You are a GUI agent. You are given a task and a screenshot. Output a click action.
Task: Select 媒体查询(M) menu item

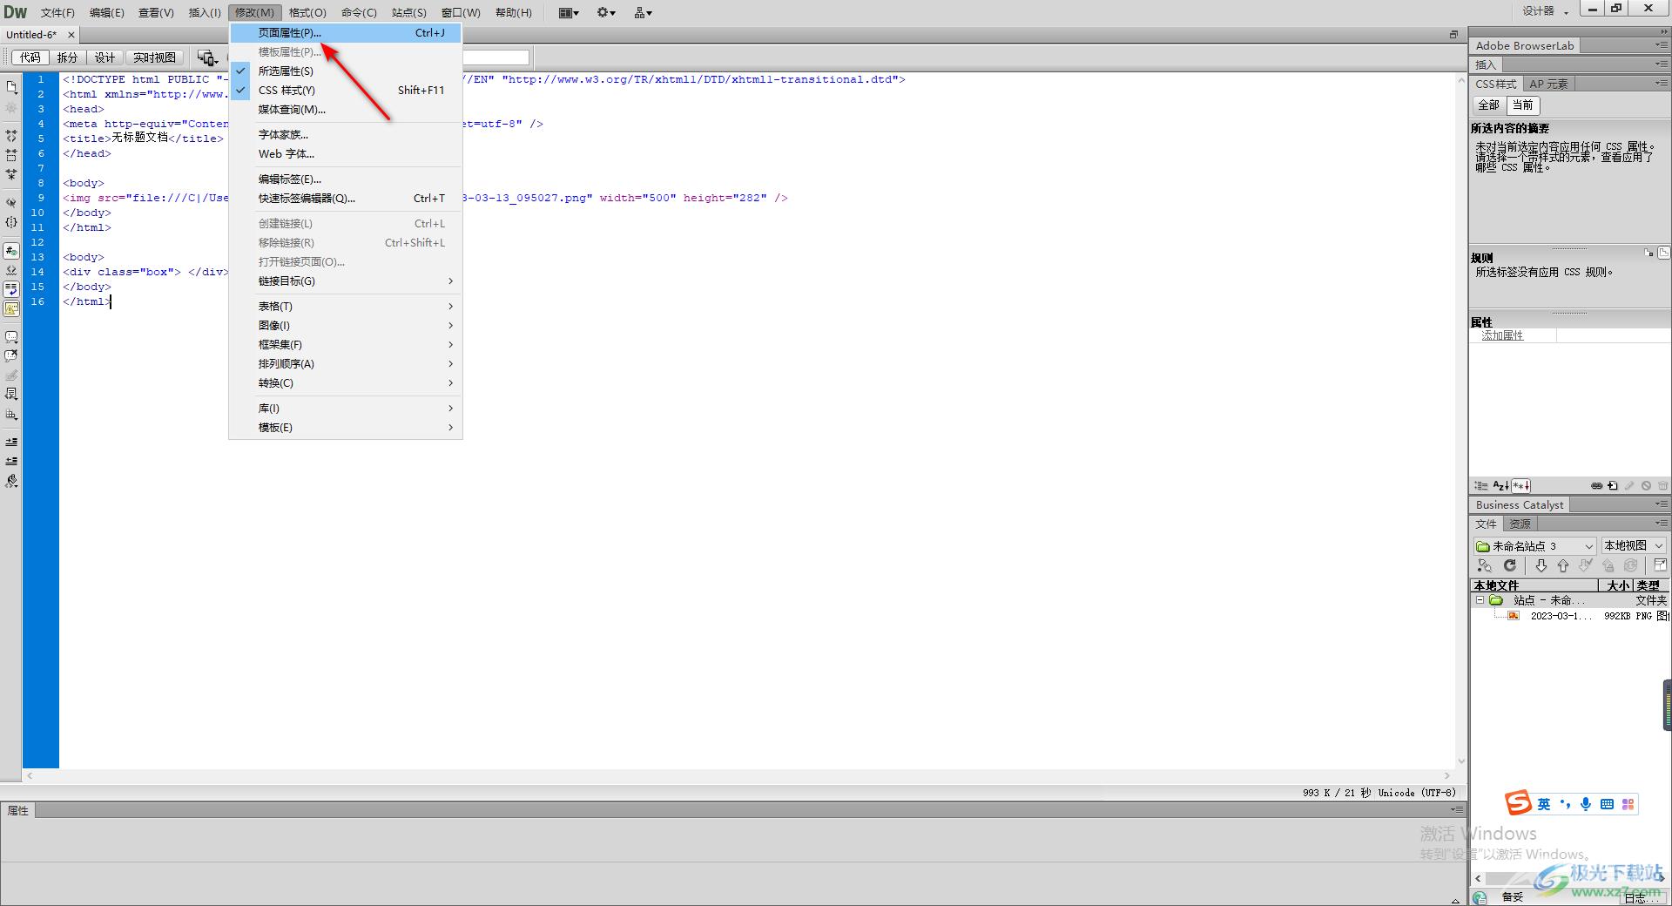[x=346, y=110]
